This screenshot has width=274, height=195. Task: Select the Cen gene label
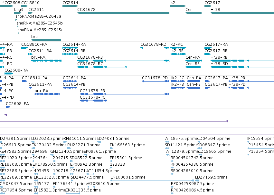(189, 9)
